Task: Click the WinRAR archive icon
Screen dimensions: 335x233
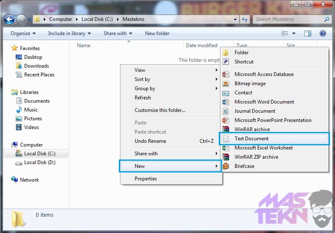Action: pos(225,129)
